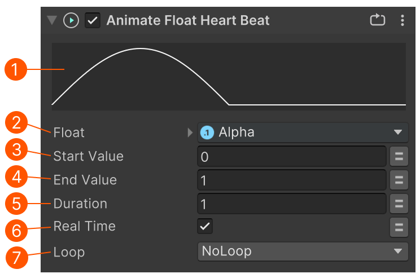Image resolution: width=420 pixels, height=278 pixels.
Task: Open the Real Time field options icon
Action: 399,227
